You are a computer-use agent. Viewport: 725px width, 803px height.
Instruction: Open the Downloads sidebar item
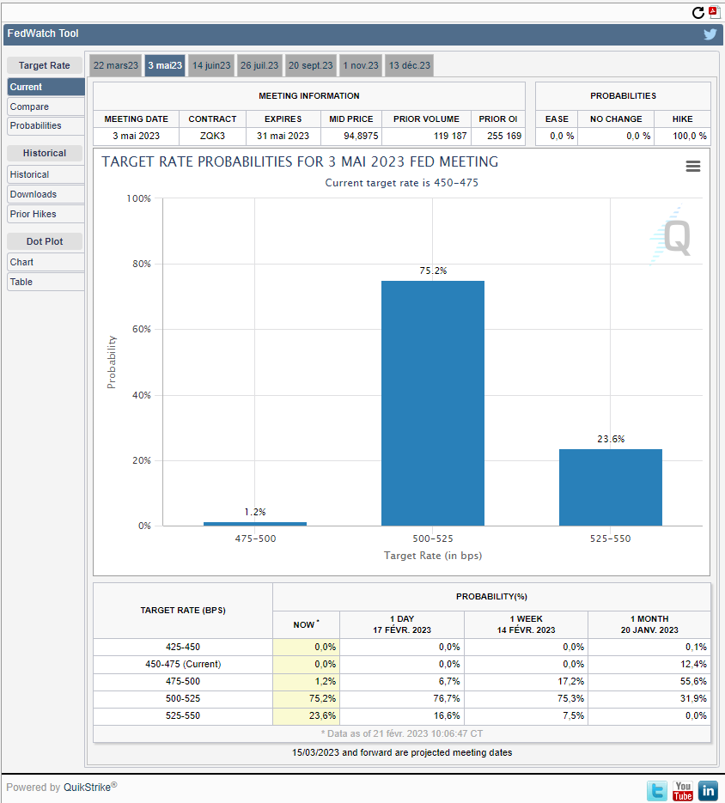pos(46,195)
